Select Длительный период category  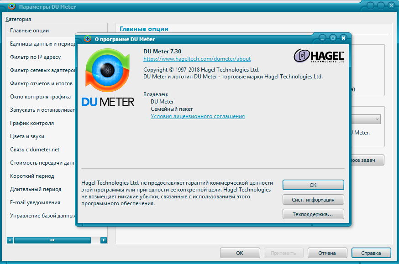click(x=41, y=189)
